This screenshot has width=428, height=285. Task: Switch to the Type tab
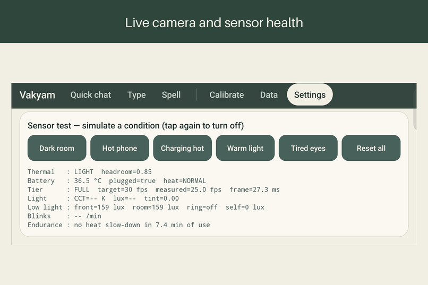tap(136, 94)
